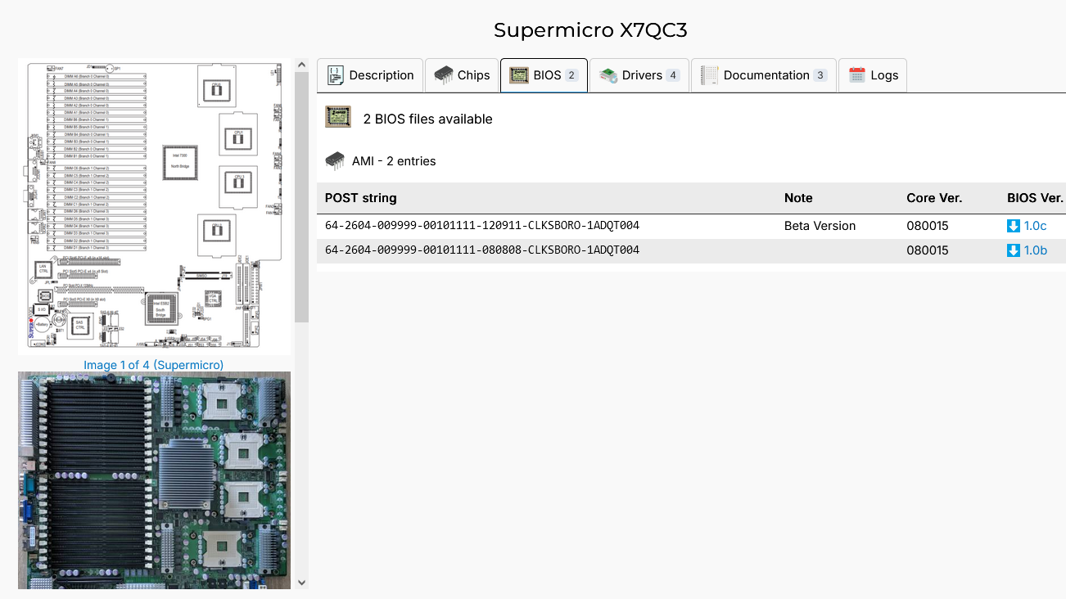Screen dimensions: 1066x599
Task: Click the POST string column header
Action: click(361, 198)
